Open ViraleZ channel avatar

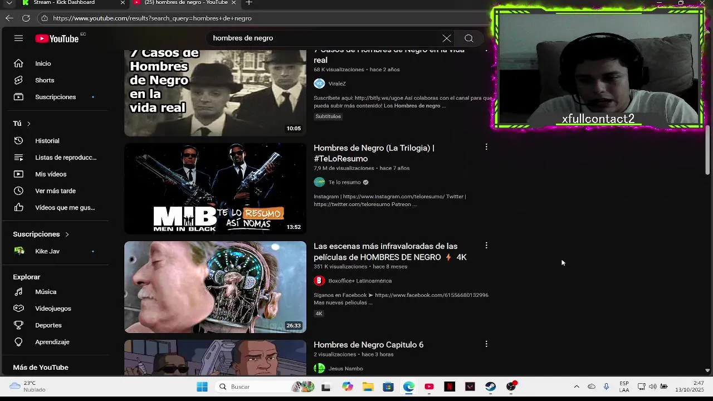tap(319, 84)
